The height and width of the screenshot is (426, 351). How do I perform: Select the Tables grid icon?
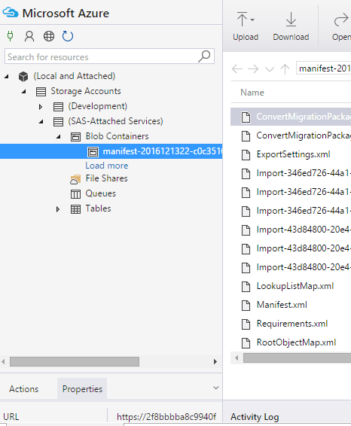click(x=75, y=209)
